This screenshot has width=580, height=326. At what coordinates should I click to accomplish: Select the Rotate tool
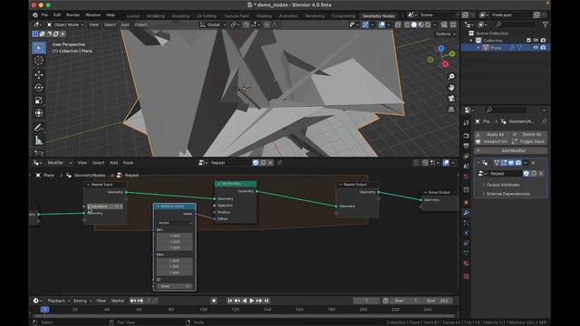click(x=39, y=88)
